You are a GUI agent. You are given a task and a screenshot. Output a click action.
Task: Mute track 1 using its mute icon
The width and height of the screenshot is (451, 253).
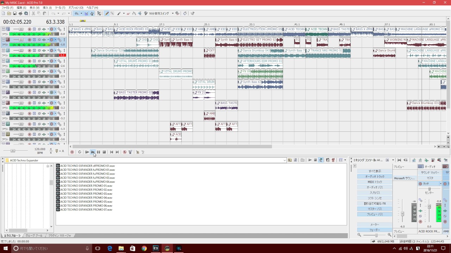click(59, 29)
